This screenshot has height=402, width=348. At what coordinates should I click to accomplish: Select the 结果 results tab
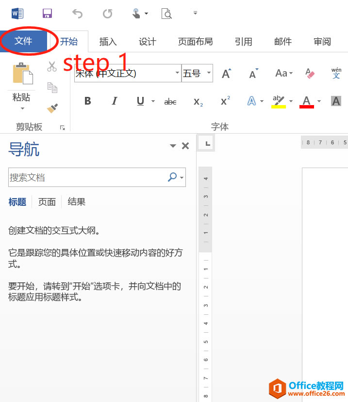coord(77,202)
